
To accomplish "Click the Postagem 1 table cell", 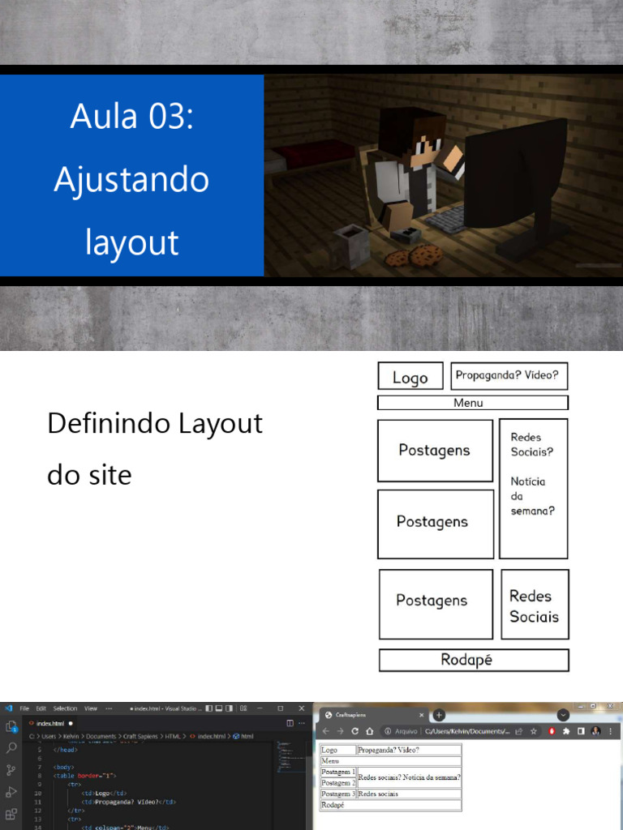I will tap(338, 772).
